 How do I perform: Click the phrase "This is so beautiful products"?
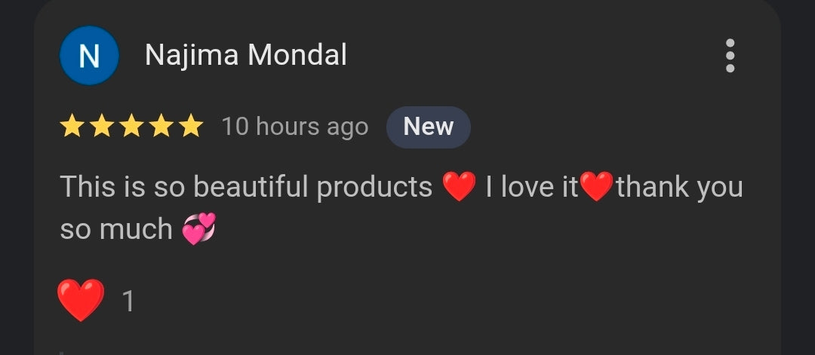point(246,187)
